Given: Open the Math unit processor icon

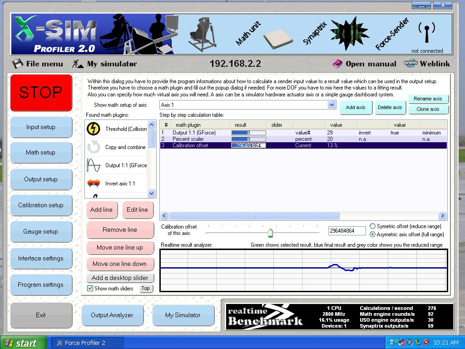Looking at the screenshot, I should [277, 39].
